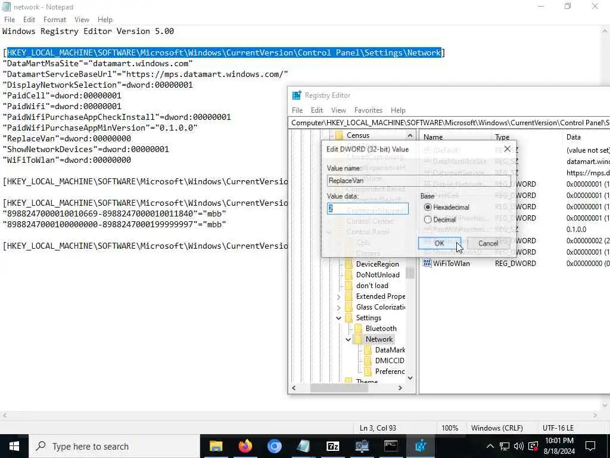
Task: Click the tree pane scroll-down arrow
Action: (410, 378)
